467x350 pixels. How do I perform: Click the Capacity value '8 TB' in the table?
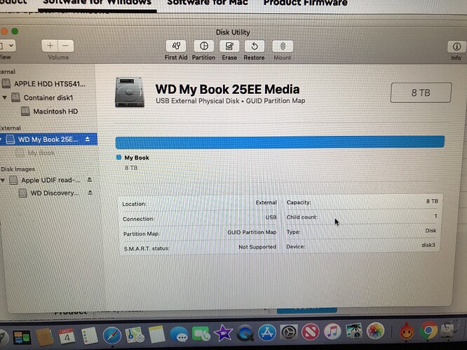432,202
